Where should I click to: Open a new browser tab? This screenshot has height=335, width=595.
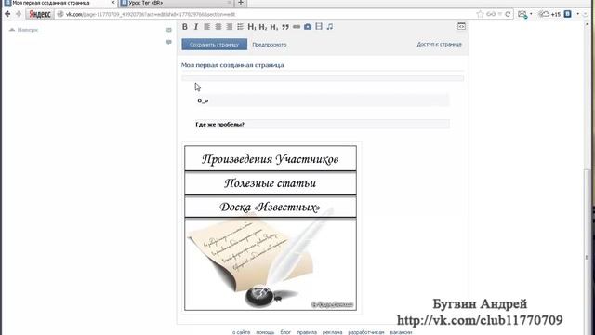pyautogui.click(x=240, y=3)
